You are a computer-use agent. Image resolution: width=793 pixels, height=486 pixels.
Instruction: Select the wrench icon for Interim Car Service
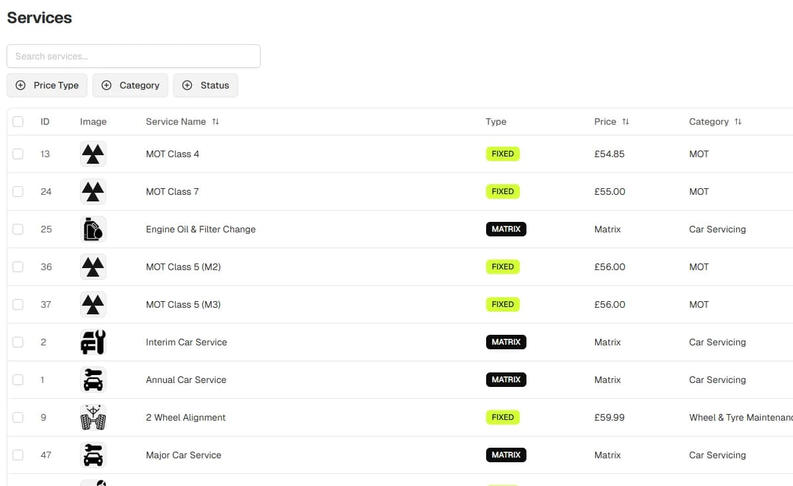pyautogui.click(x=93, y=342)
